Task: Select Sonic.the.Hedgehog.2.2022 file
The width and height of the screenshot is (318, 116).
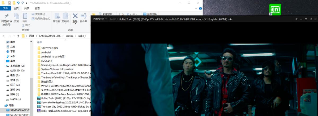Action: pyautogui.click(x=64, y=102)
